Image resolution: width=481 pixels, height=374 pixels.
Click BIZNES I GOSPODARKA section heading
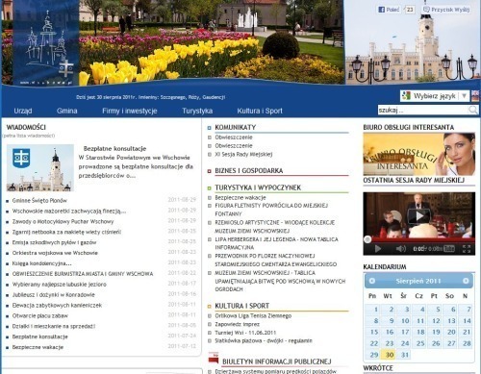(x=249, y=171)
